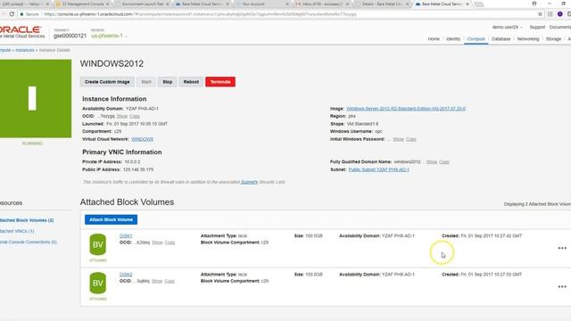This screenshot has height=321, width=571.
Task: Copy the DISK2 OCID
Action: point(170,282)
